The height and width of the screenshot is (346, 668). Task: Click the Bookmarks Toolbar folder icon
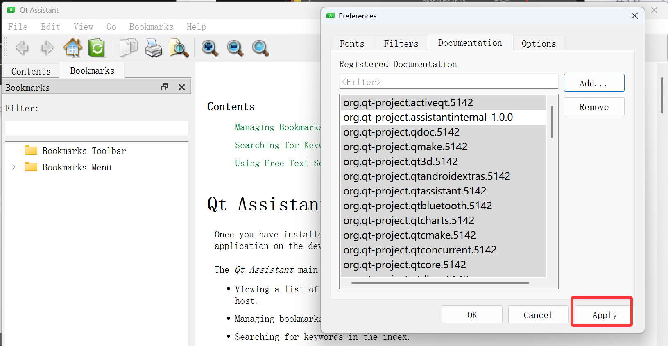31,150
